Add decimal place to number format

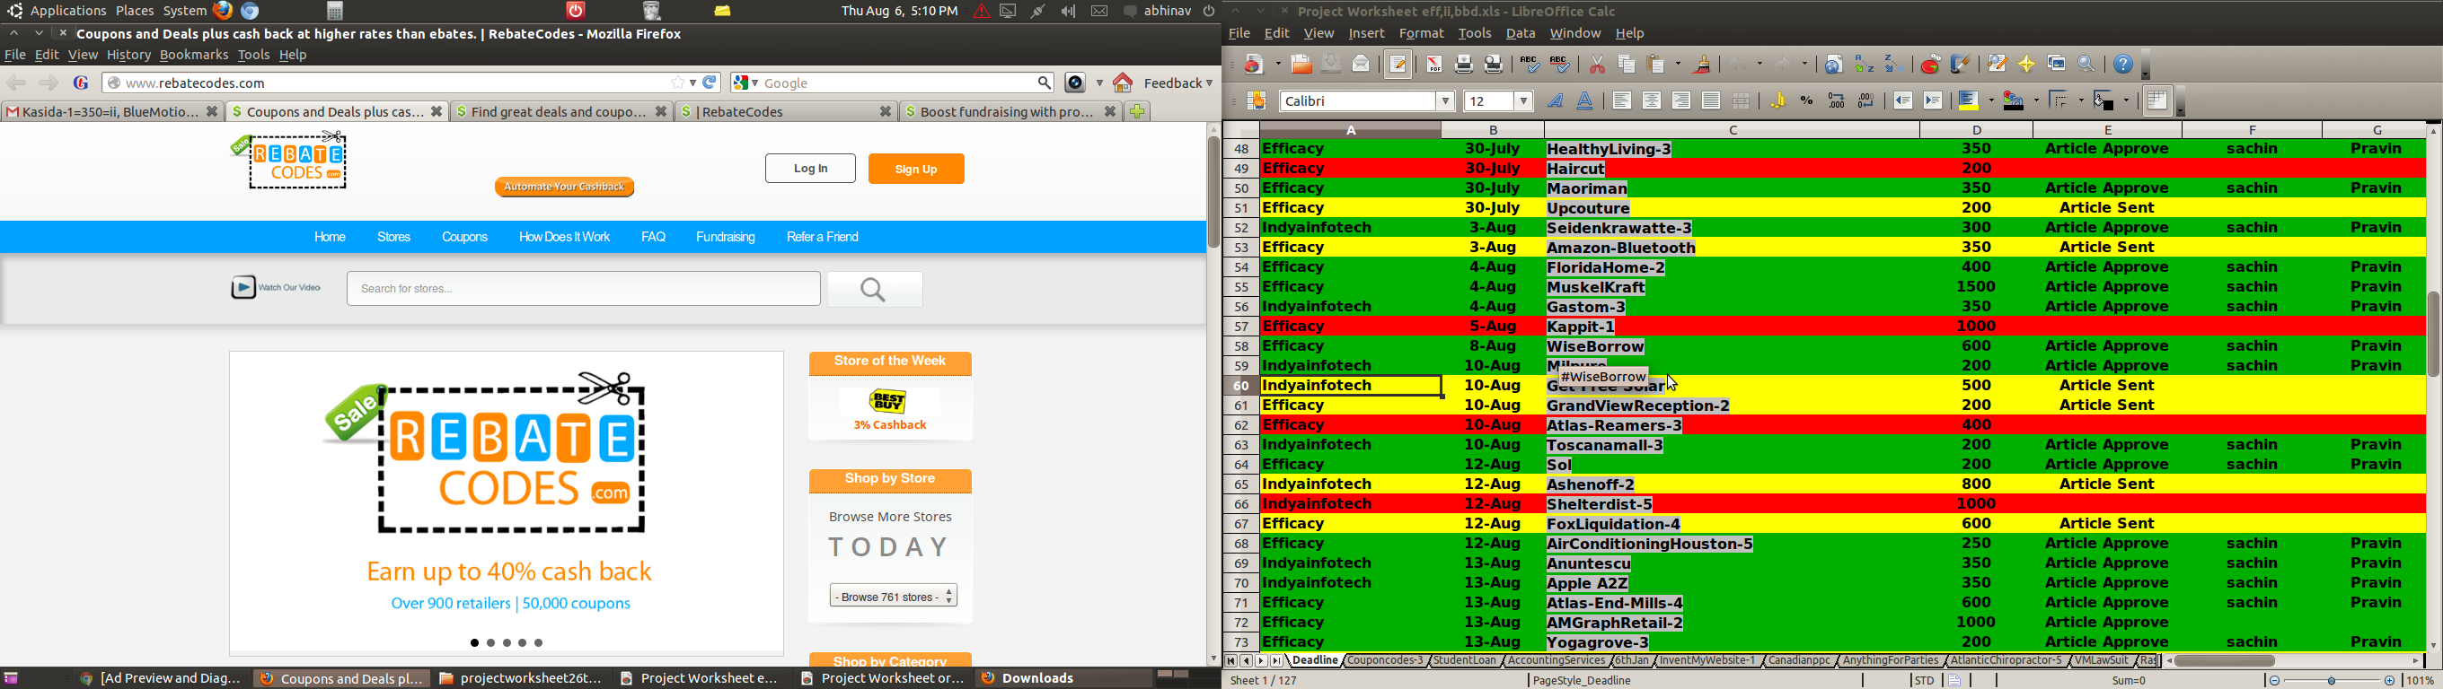coord(1837,101)
